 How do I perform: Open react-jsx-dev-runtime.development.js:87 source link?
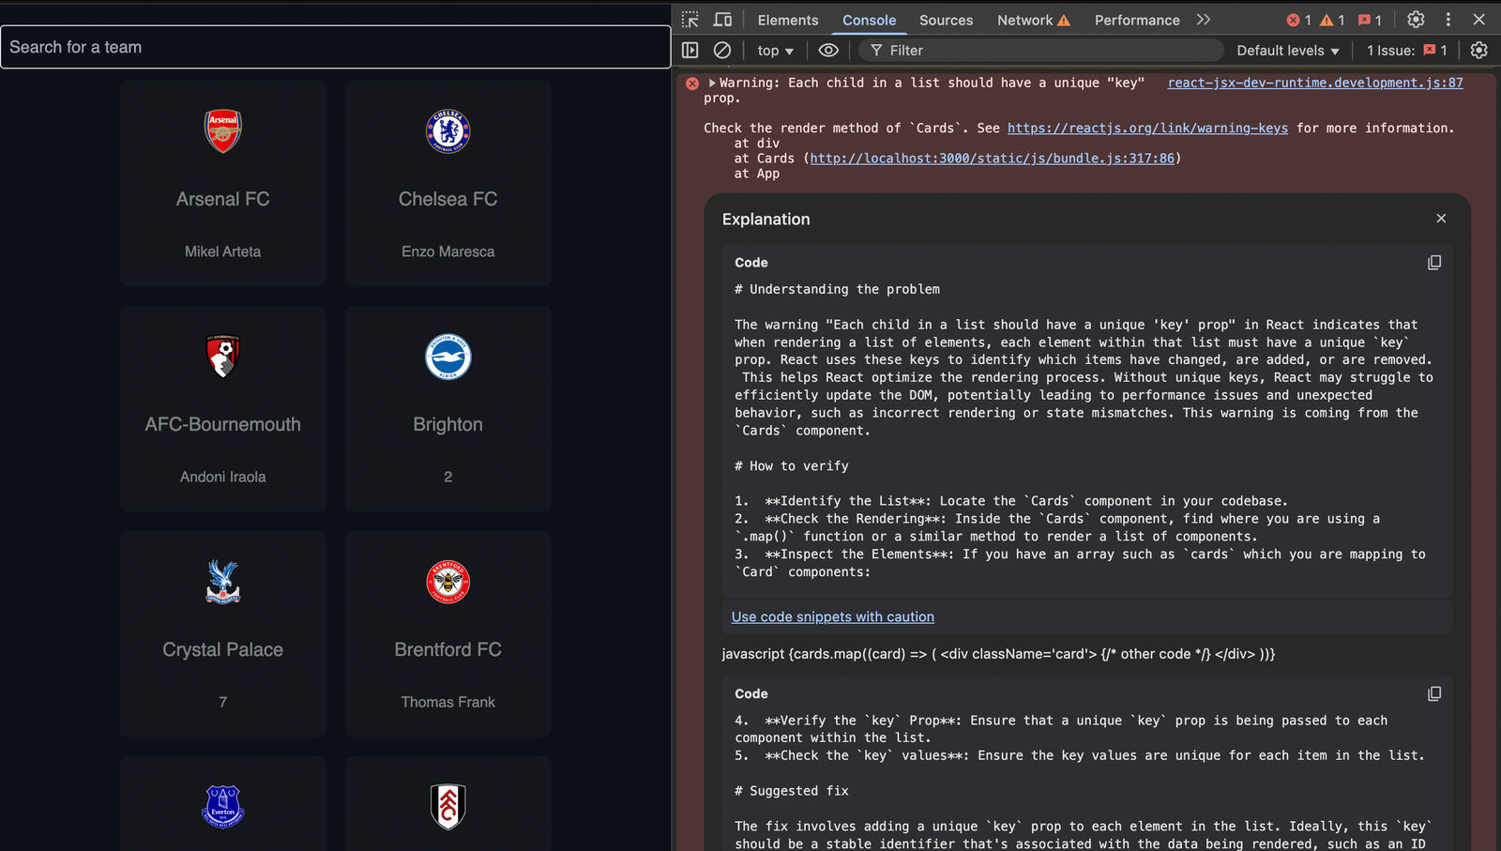coord(1315,83)
